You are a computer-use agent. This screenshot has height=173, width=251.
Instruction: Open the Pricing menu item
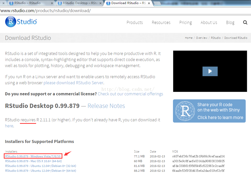pyautogui.click(x=186, y=22)
